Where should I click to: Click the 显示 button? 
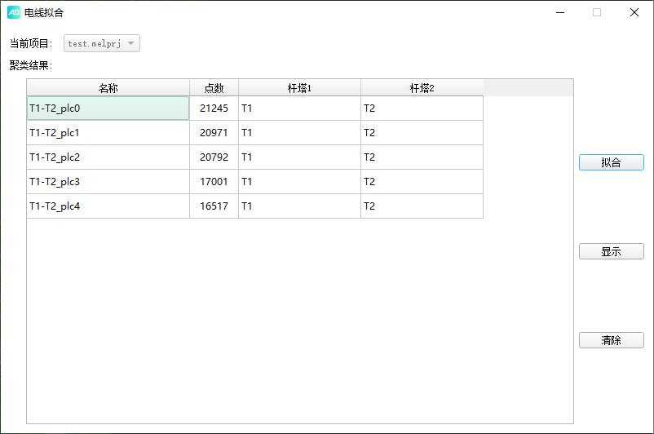[x=611, y=251]
